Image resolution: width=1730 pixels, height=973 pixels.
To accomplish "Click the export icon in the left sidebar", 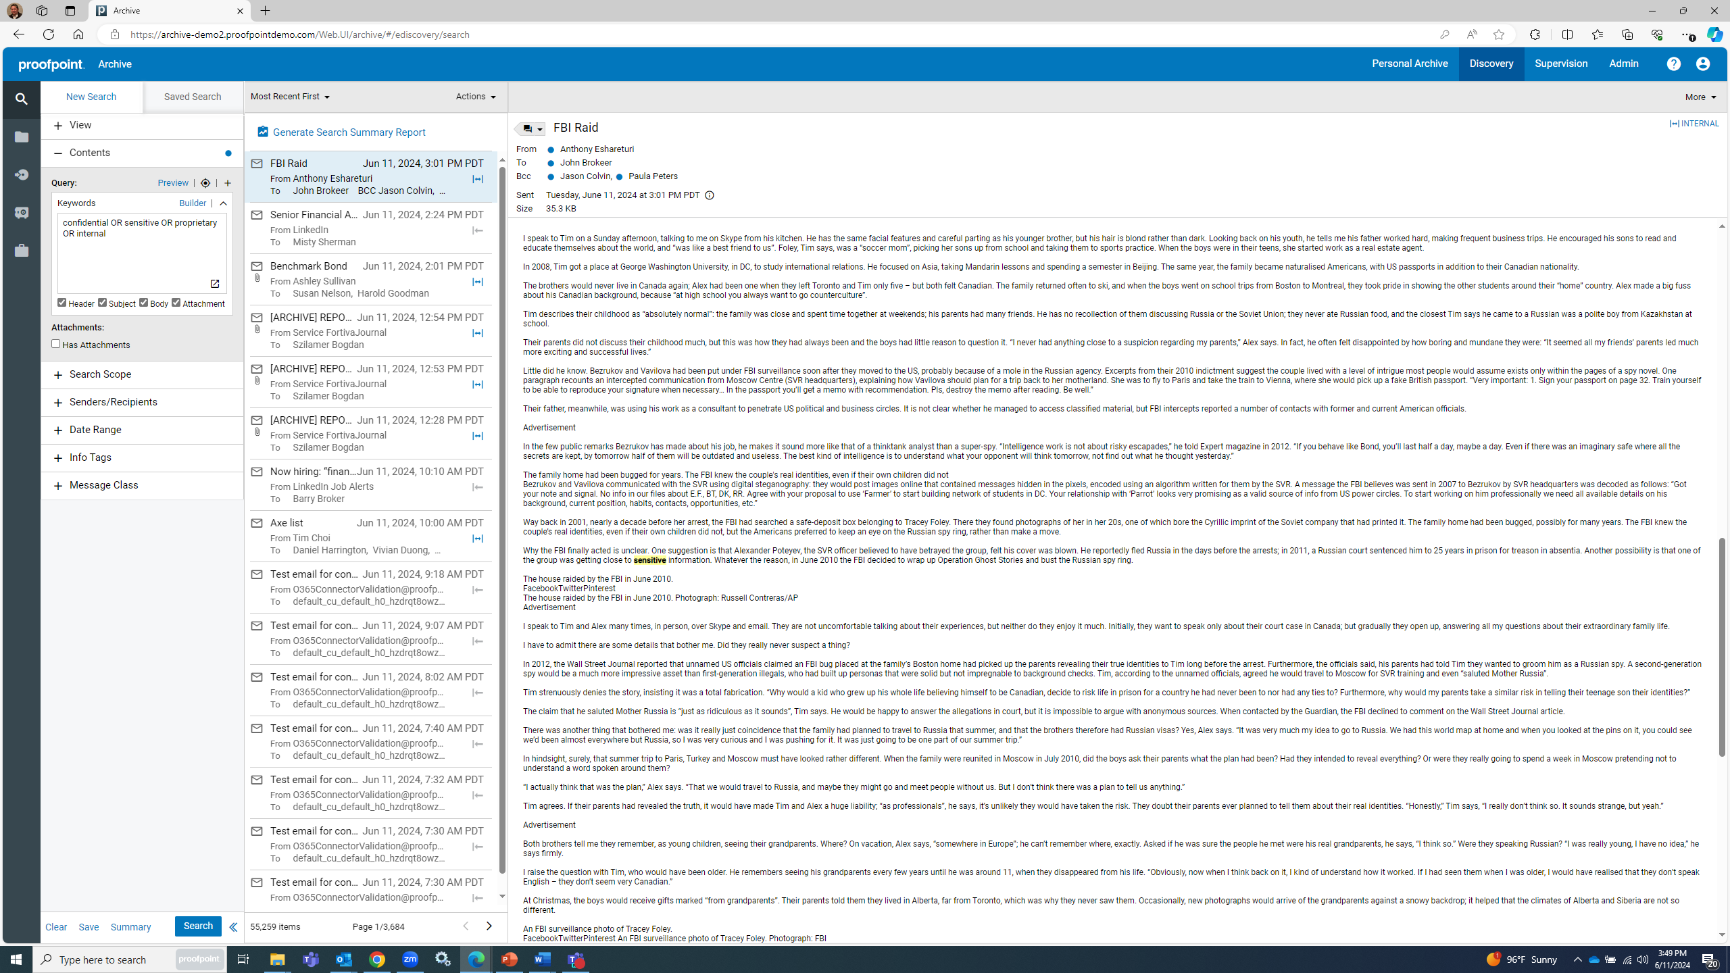I will [21, 174].
